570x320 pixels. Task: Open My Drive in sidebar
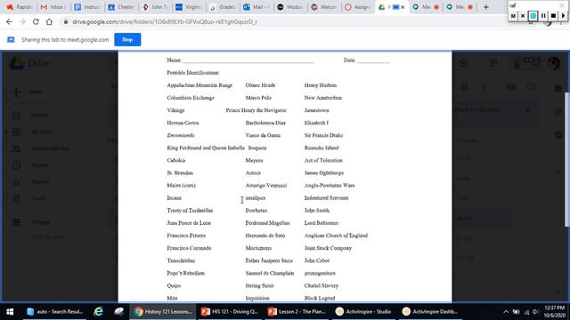coord(41,132)
